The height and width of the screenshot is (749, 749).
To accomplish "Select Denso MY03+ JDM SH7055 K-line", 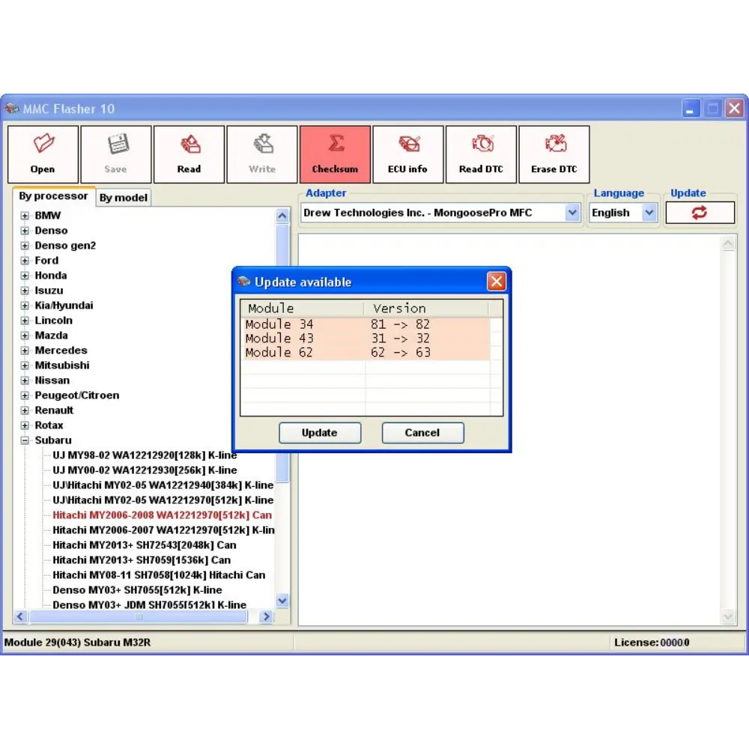I will 150,604.
